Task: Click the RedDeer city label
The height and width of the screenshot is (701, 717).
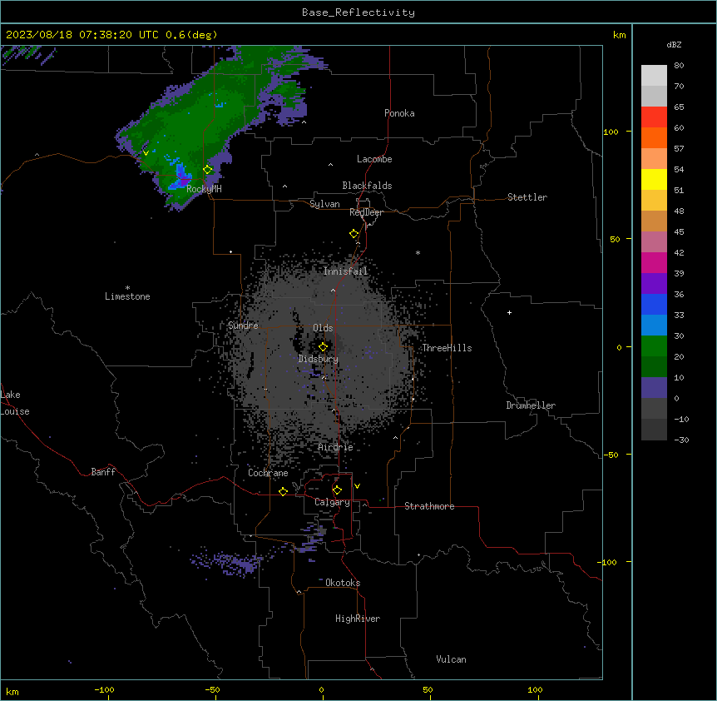Action: (x=366, y=212)
